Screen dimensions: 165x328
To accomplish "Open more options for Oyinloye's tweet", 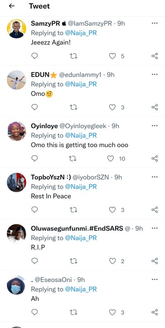I will click(x=155, y=126).
